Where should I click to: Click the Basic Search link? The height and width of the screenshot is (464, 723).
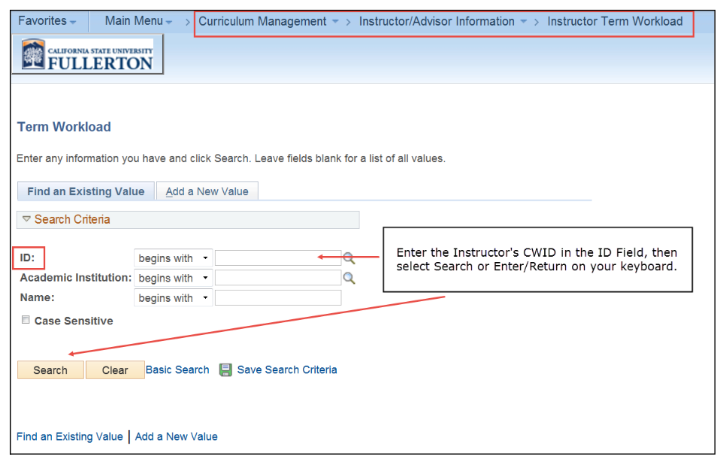[x=177, y=369]
